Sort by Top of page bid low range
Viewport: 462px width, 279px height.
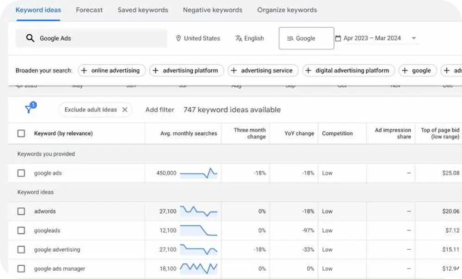pos(440,133)
